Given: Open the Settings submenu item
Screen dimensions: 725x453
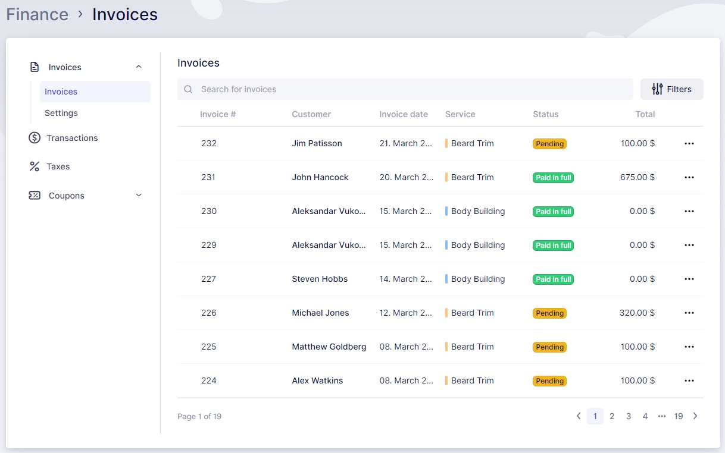Looking at the screenshot, I should point(61,113).
